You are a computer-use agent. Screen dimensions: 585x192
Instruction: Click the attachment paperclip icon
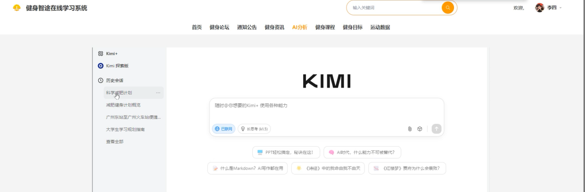click(x=409, y=129)
